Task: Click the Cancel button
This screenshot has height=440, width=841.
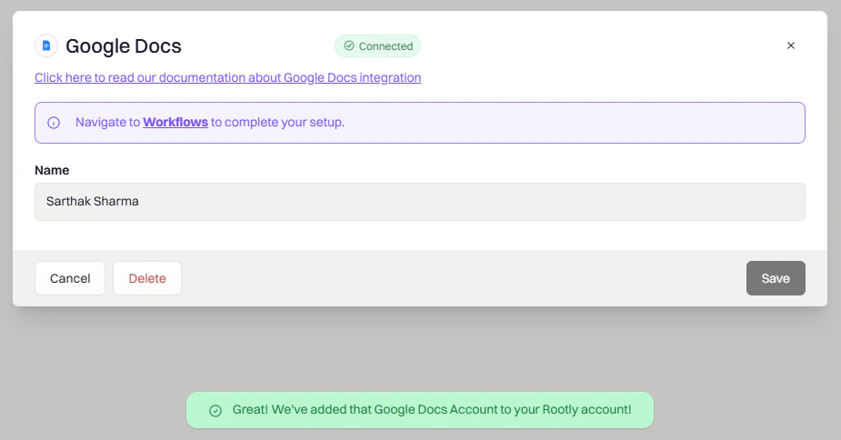Action: (x=70, y=278)
